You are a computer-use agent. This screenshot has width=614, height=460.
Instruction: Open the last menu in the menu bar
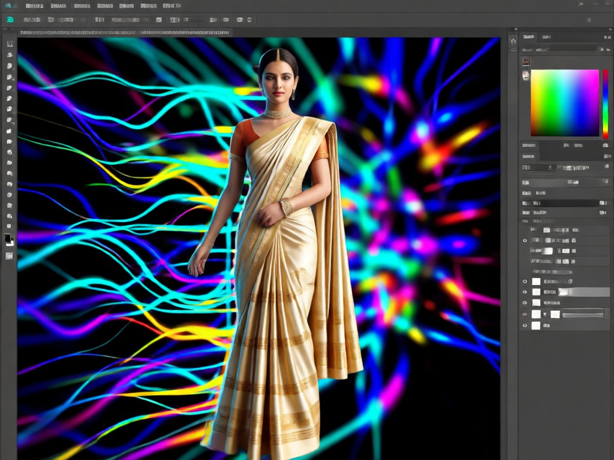coord(172,6)
